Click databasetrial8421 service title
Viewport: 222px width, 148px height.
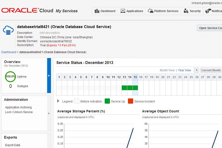64,27
